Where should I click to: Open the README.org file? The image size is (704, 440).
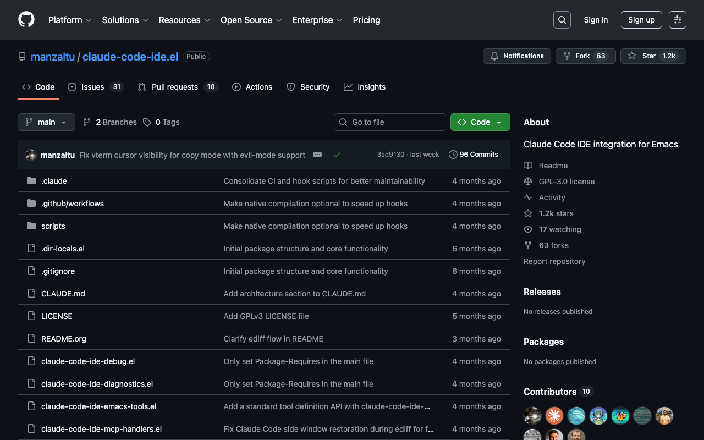coord(64,339)
